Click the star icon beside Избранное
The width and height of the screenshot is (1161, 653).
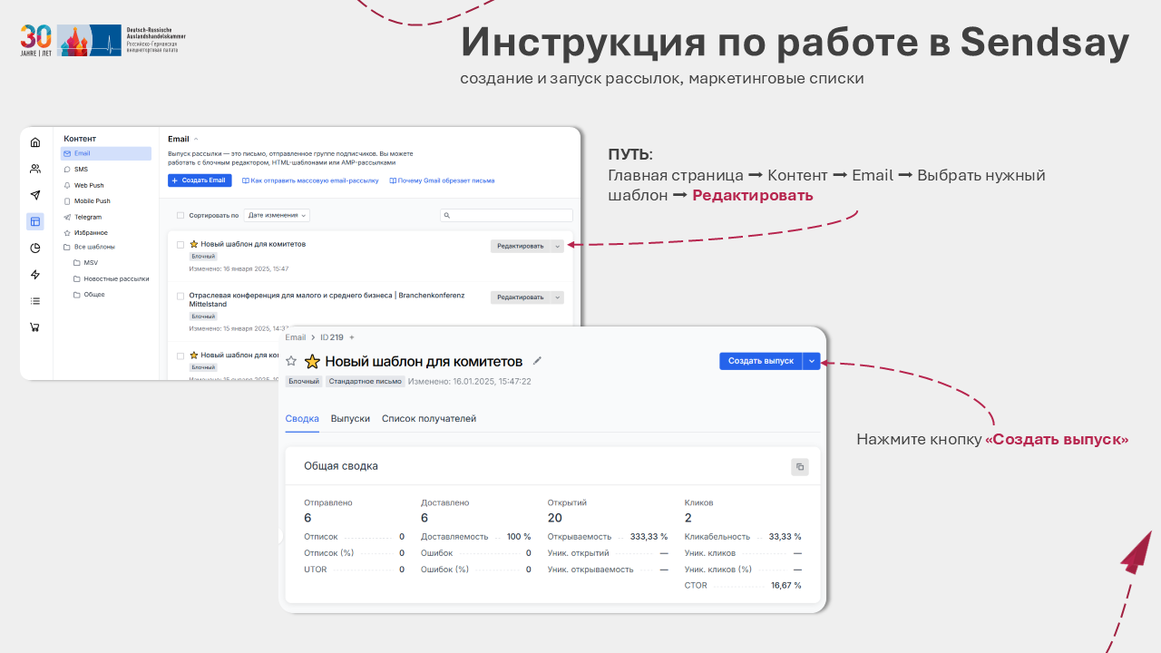pos(67,233)
